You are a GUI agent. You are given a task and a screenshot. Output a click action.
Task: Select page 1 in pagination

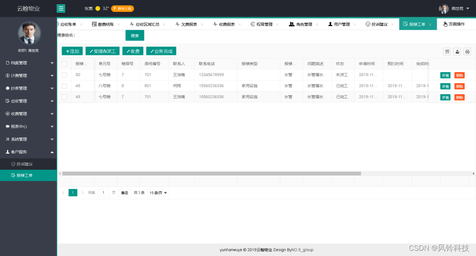click(x=73, y=193)
